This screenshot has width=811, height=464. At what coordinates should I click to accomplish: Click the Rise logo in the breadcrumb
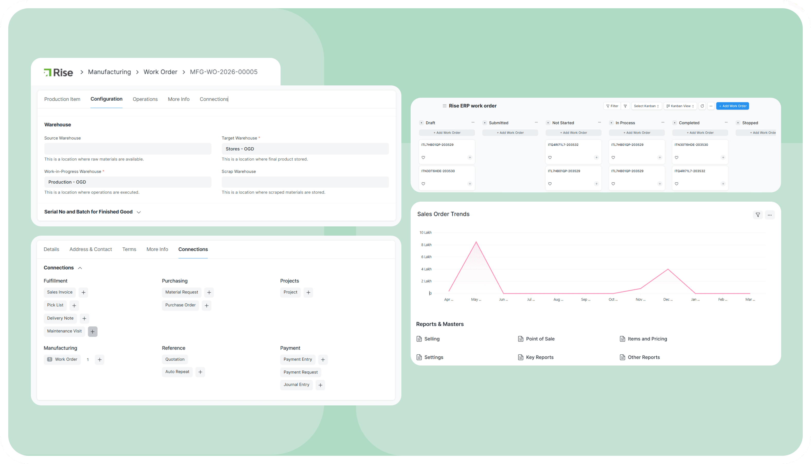click(x=58, y=72)
